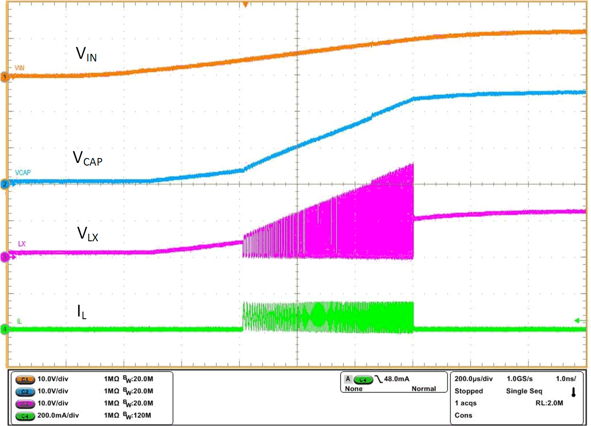Click channel 4 ground marker on left edge

(5, 329)
